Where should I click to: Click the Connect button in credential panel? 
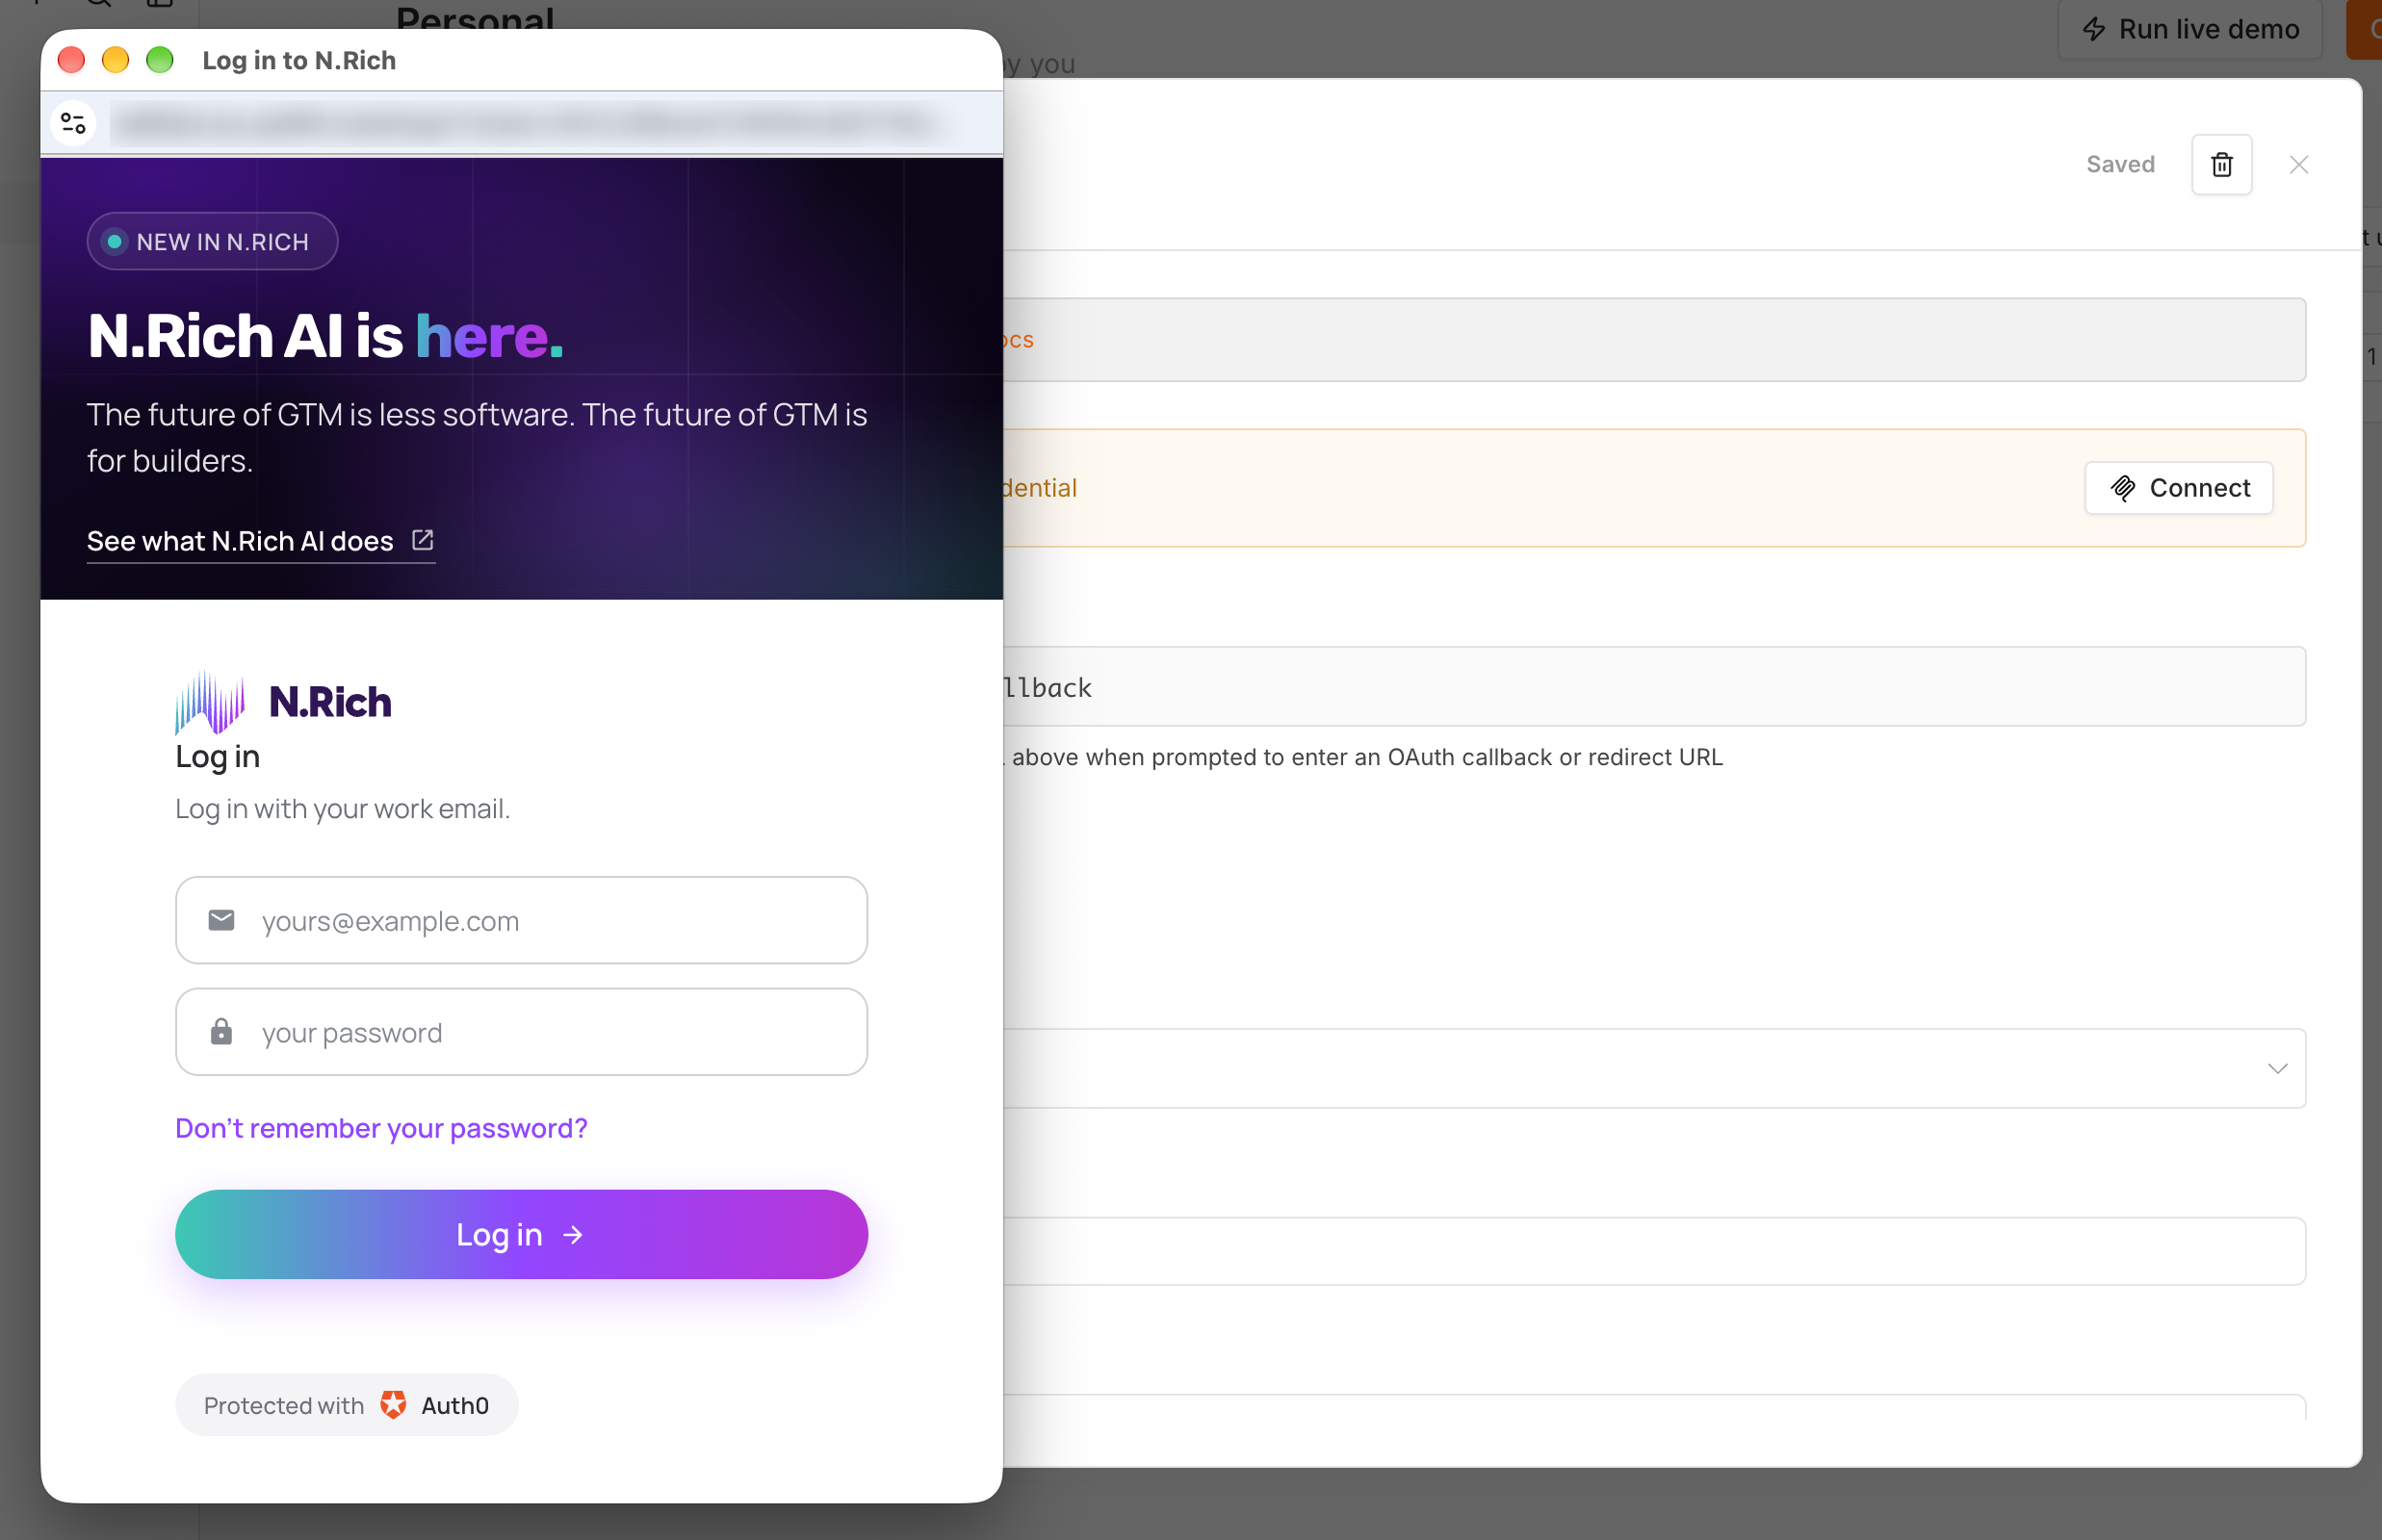(x=2179, y=488)
